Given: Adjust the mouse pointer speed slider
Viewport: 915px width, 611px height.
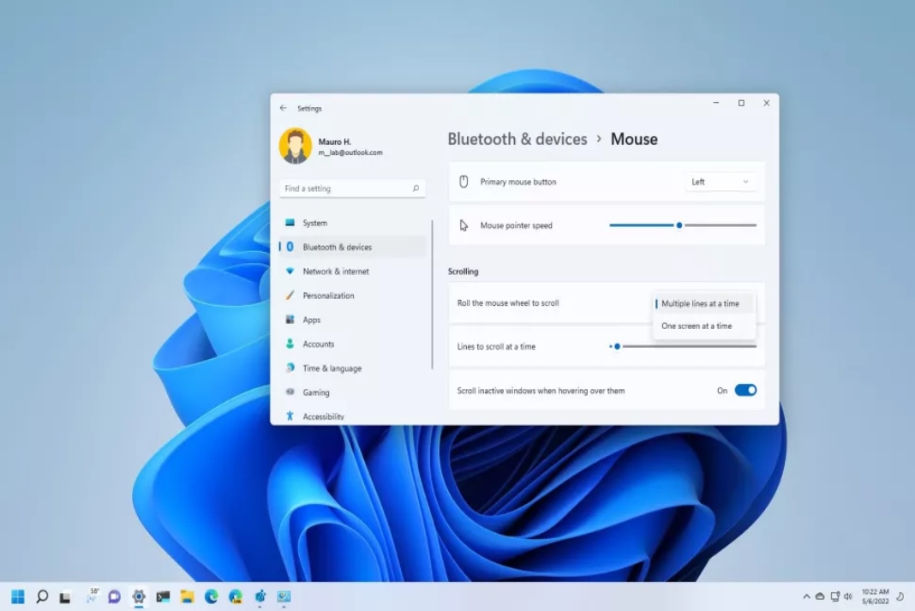Looking at the screenshot, I should click(x=679, y=225).
